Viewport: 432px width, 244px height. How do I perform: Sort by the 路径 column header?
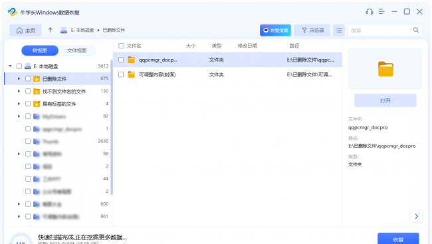(x=294, y=46)
